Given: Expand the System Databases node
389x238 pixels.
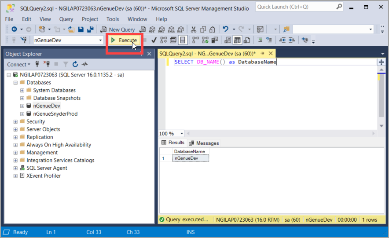Looking at the screenshot, I should (x=22, y=91).
